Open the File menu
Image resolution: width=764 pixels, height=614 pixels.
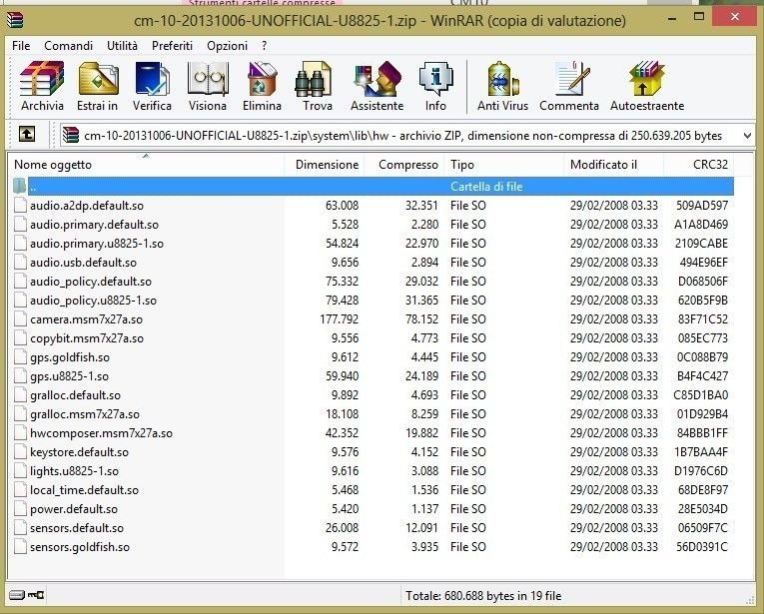click(x=21, y=46)
